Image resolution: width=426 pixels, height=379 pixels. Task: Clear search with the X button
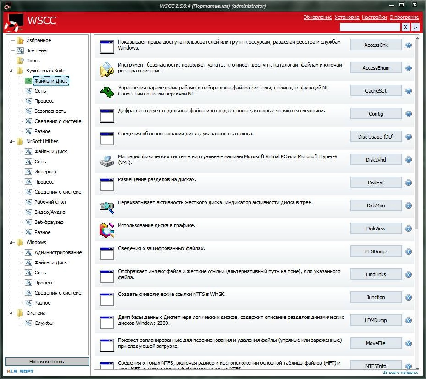click(405, 27)
